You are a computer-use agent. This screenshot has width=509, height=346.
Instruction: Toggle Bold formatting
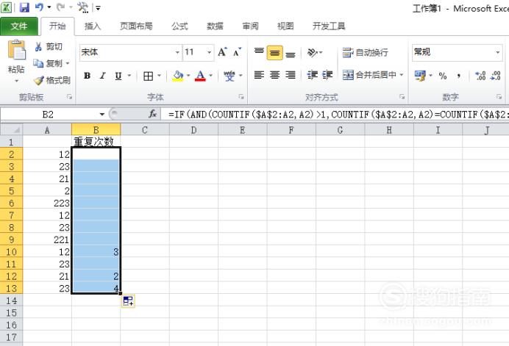pyautogui.click(x=87, y=76)
